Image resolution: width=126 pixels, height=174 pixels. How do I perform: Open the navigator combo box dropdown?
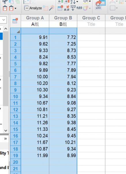[4, 20]
